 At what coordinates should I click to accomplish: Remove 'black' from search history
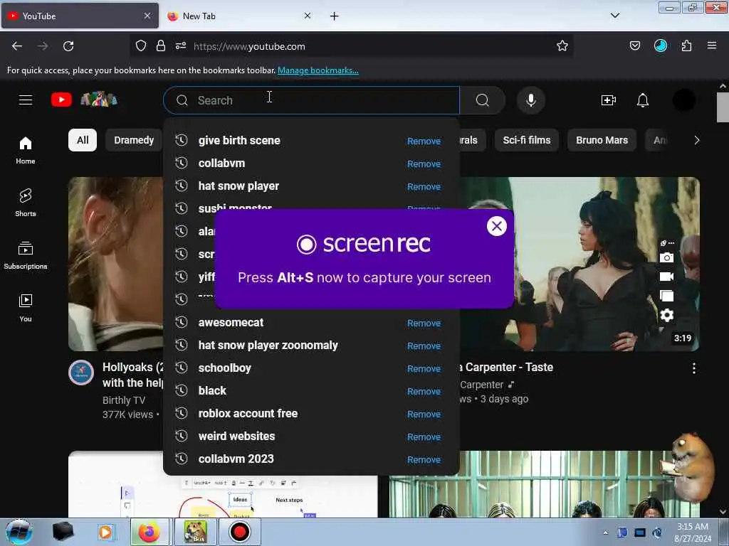click(x=424, y=392)
